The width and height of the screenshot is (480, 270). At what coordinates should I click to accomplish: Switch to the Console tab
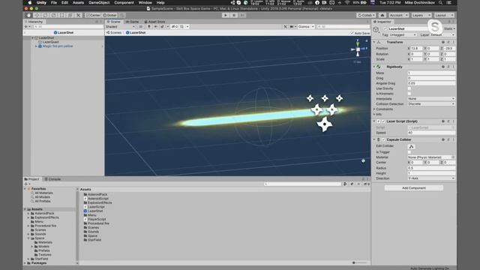point(52,179)
